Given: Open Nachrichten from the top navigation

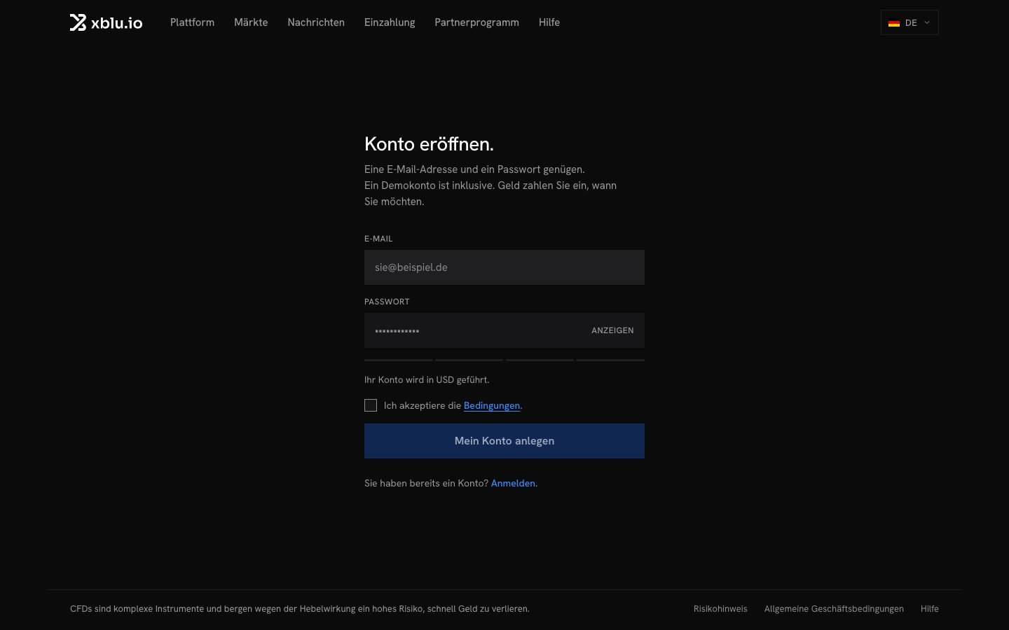Looking at the screenshot, I should pyautogui.click(x=316, y=22).
